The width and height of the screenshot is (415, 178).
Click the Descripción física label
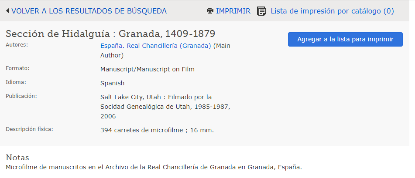[x=29, y=129]
